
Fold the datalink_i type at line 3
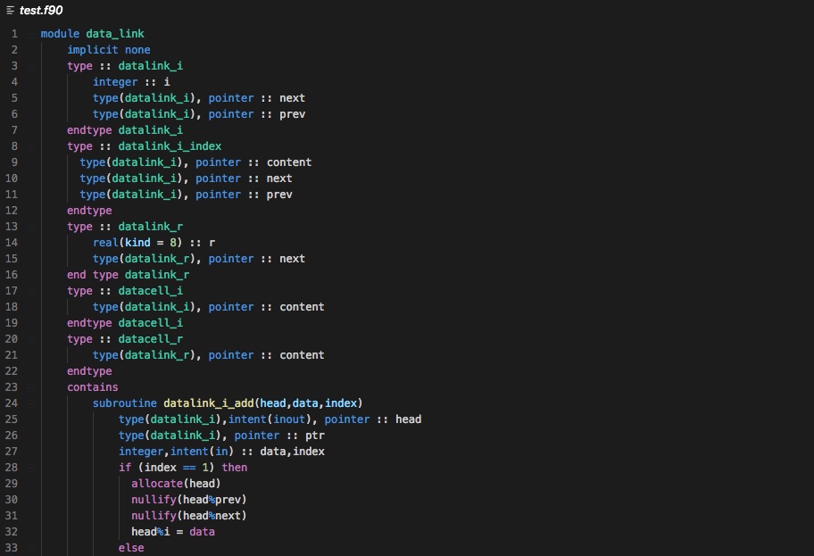(31, 66)
